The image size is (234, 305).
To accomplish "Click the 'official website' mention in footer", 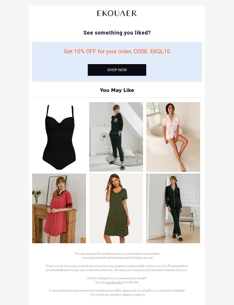I will click(175, 266).
